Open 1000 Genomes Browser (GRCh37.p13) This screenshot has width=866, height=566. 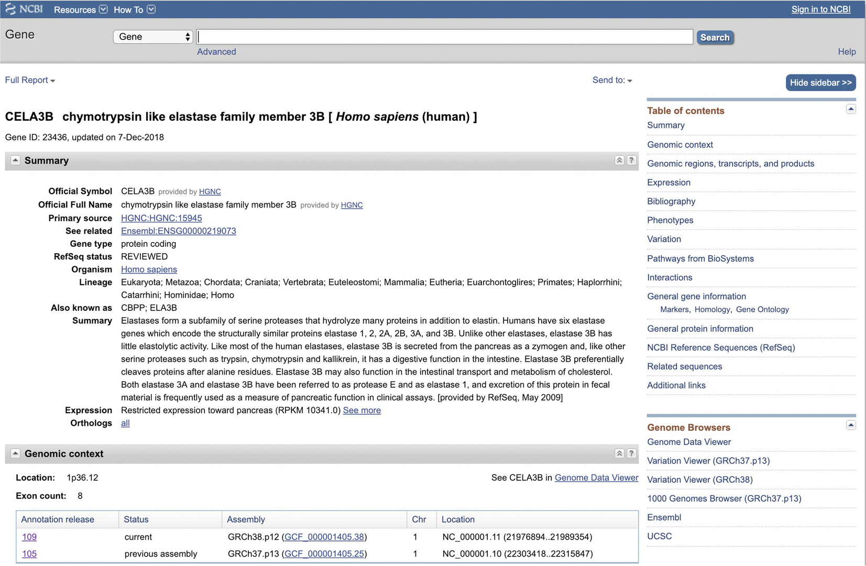[724, 498]
